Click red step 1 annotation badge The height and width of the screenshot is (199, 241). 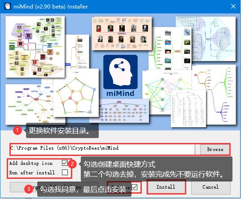(x=18, y=130)
